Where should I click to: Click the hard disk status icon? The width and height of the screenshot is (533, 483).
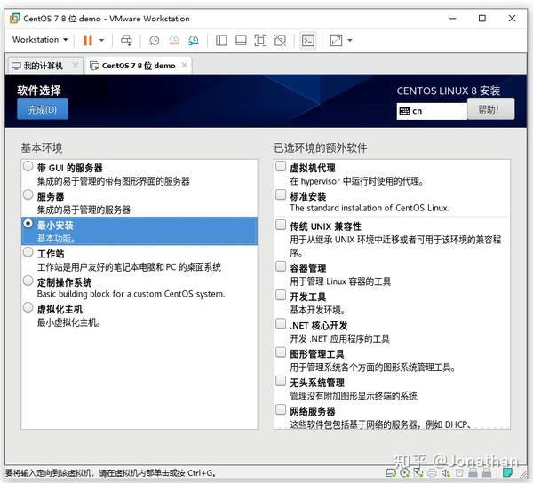pos(391,473)
